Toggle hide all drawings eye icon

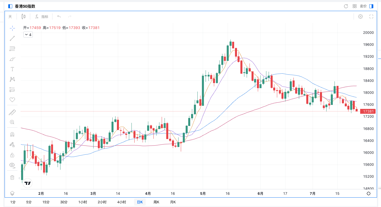[12, 165]
